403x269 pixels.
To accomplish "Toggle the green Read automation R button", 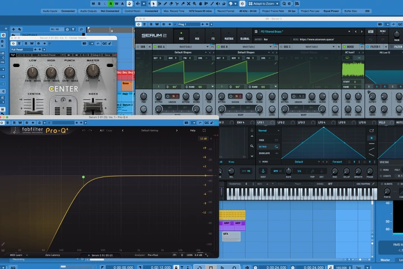I will [111, 3].
